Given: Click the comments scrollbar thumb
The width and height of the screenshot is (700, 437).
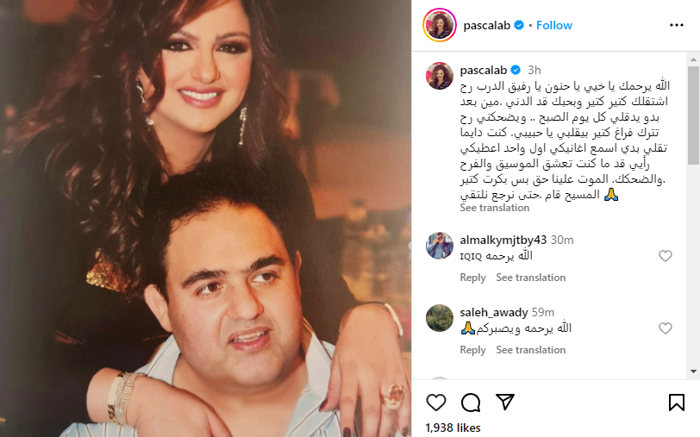Looking at the screenshot, I should (x=693, y=115).
